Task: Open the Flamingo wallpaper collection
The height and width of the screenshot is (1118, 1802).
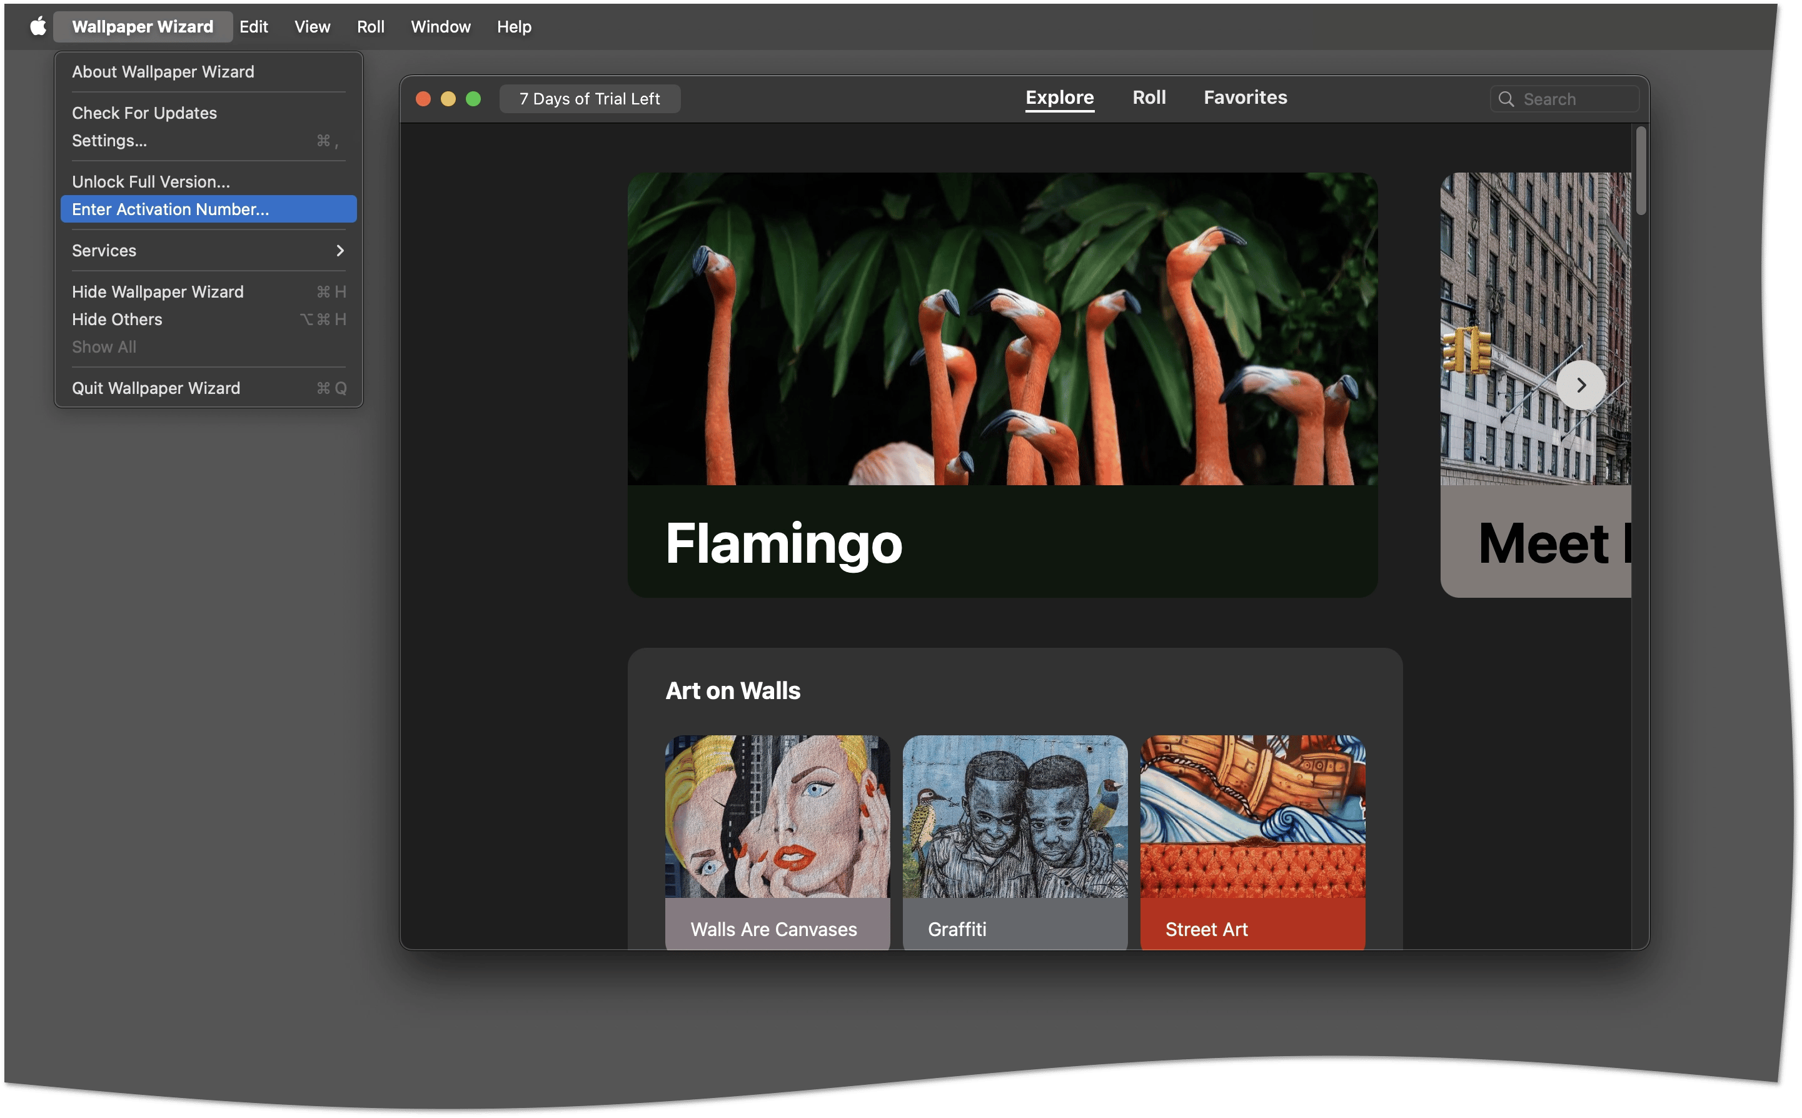Action: tap(1002, 385)
